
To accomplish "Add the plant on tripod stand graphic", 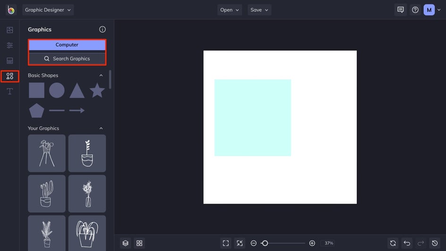I will click(x=47, y=153).
